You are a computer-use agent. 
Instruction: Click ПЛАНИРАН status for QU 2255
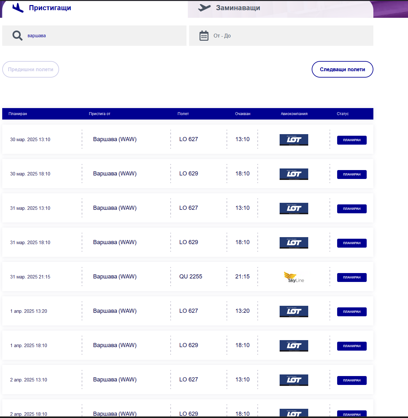coord(352,278)
